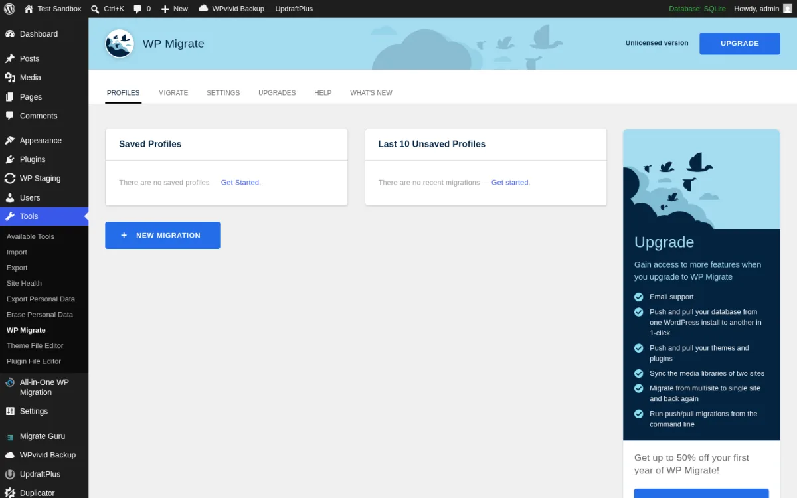The height and width of the screenshot is (498, 797).
Task: Click the Saved Profiles heading
Action: pyautogui.click(x=150, y=144)
